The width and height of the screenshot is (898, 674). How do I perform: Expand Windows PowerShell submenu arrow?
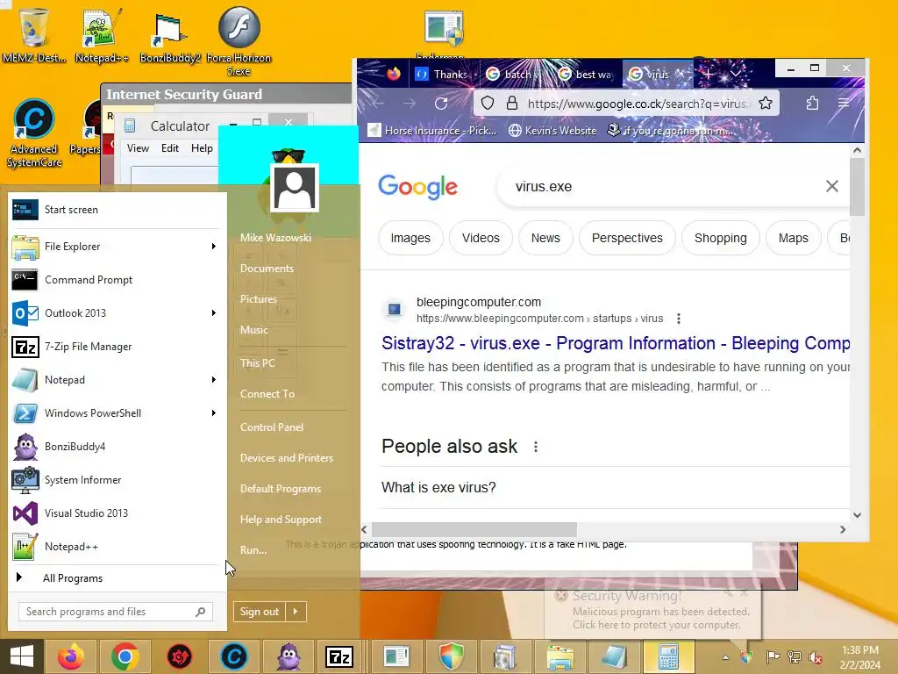click(x=213, y=413)
